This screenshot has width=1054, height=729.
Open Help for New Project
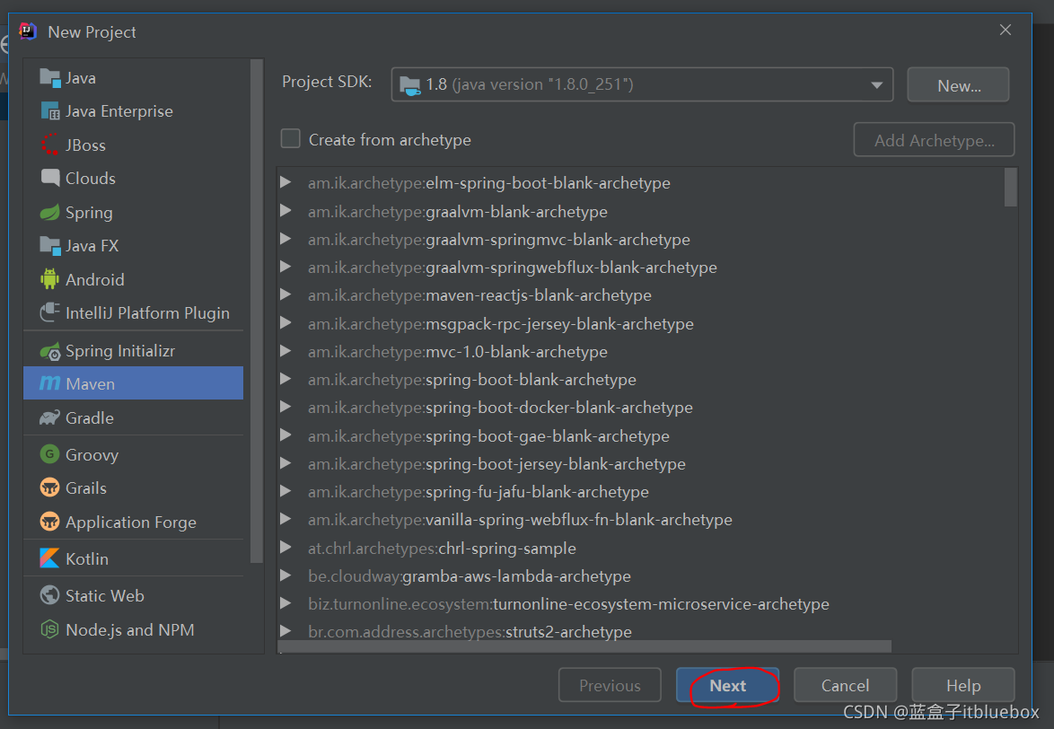tap(962, 685)
